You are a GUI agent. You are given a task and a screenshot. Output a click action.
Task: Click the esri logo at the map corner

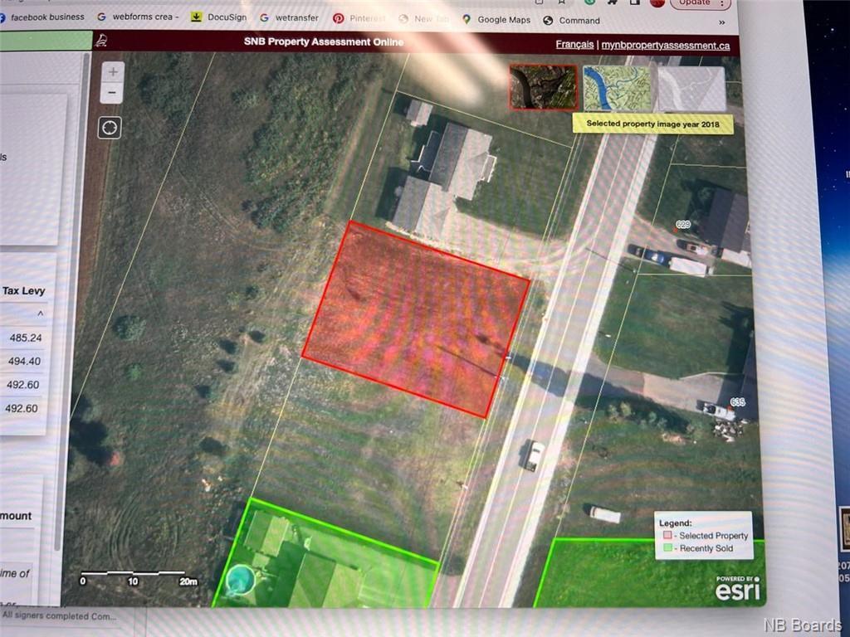tap(737, 591)
